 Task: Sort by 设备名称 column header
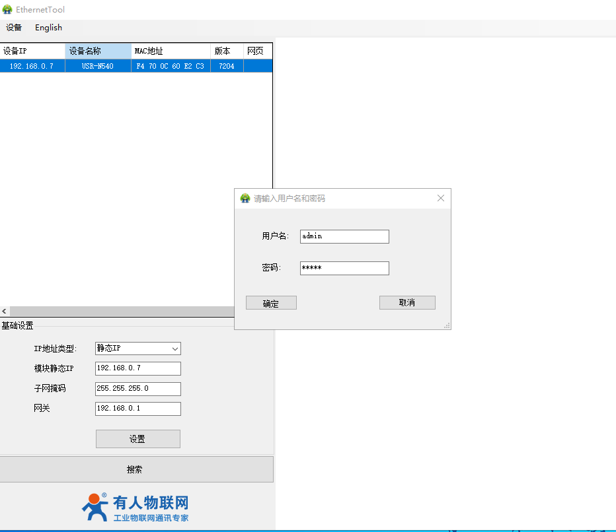(x=98, y=51)
